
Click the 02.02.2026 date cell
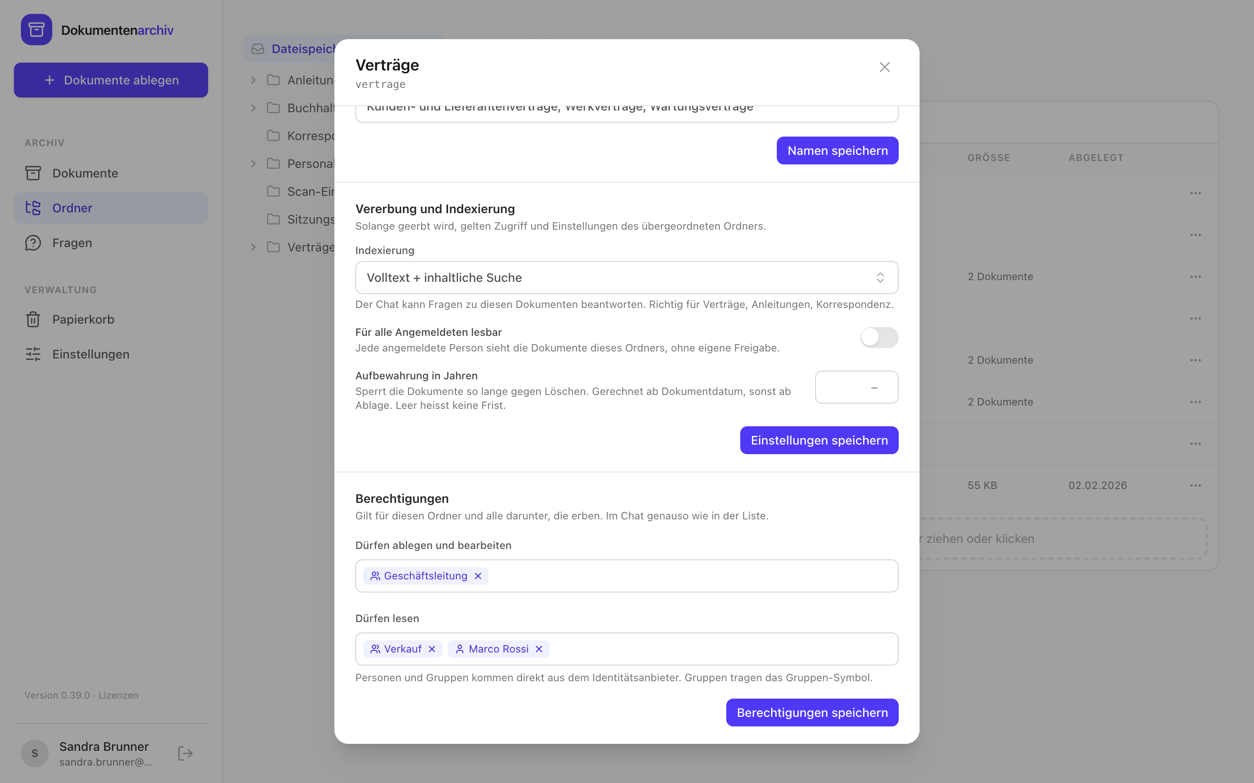(1098, 485)
